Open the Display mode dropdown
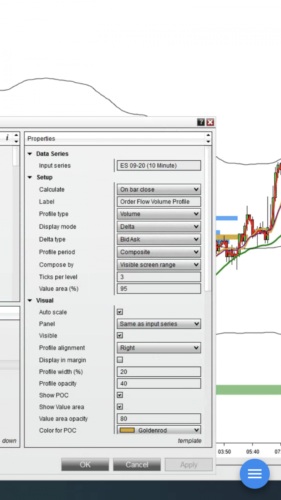Image resolution: width=281 pixels, height=500 pixels. [159, 227]
